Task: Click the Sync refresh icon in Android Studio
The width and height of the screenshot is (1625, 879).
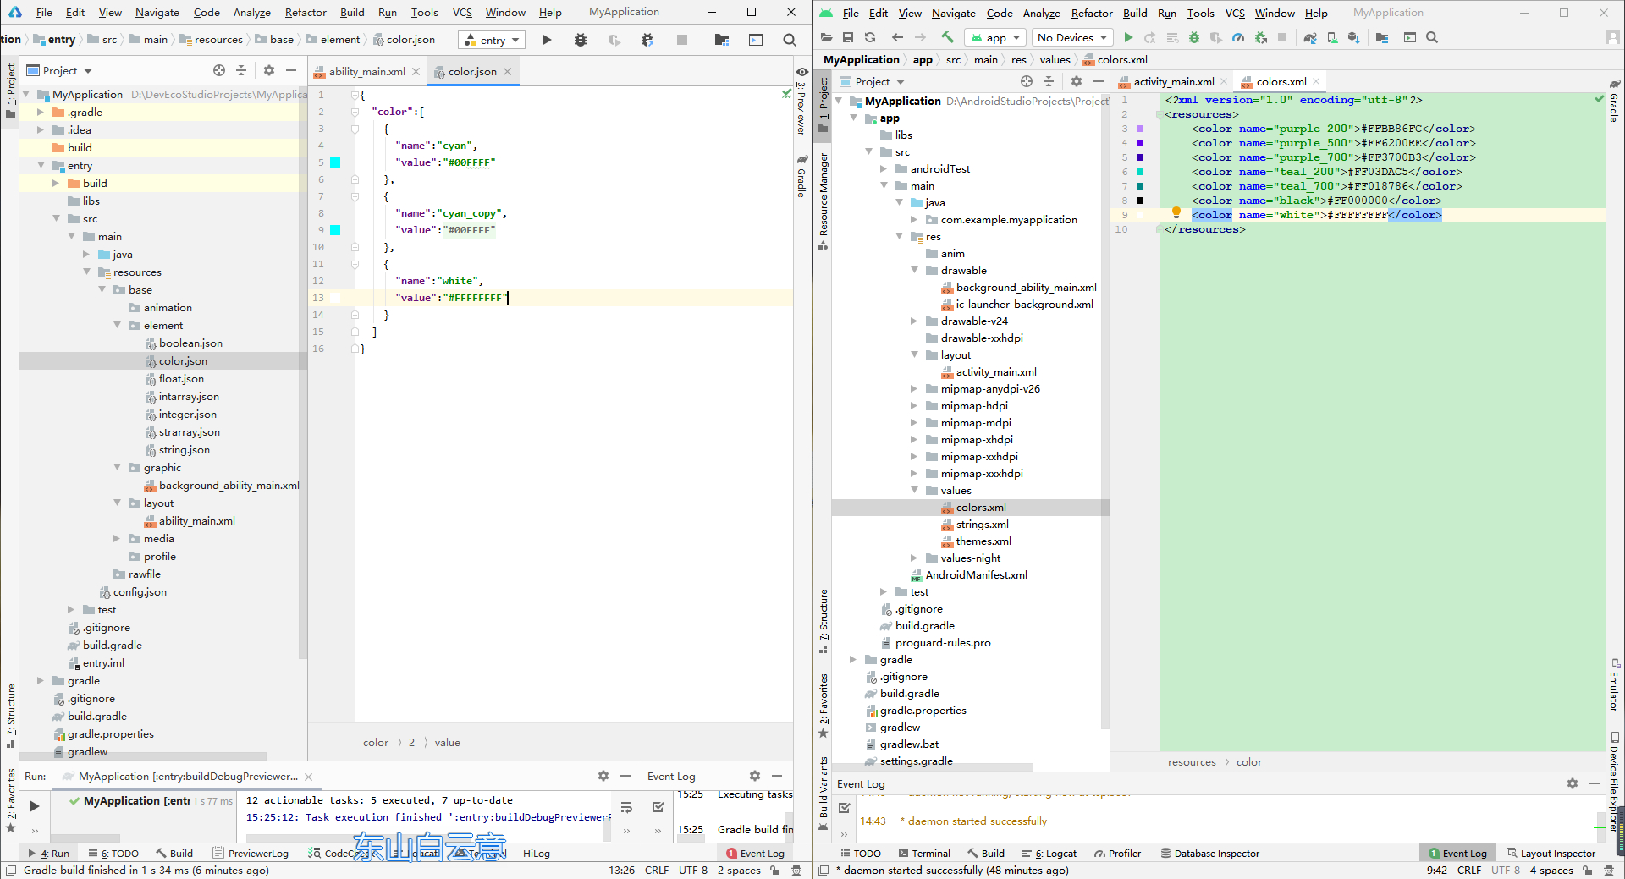Action: tap(869, 37)
